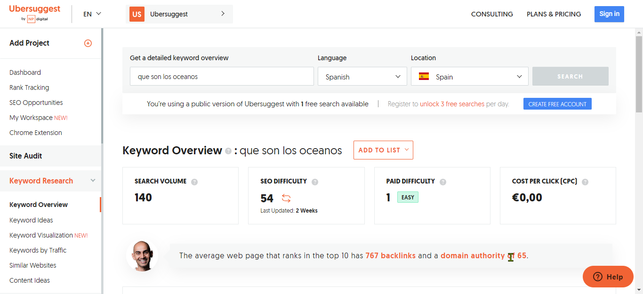Click the EASY paid difficulty badge
Screen dimensions: 643x294
pyautogui.click(x=408, y=198)
